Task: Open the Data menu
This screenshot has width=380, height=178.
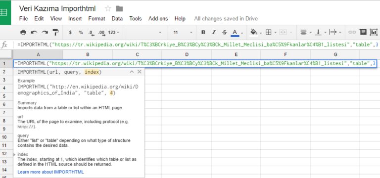Action: pyautogui.click(x=117, y=19)
